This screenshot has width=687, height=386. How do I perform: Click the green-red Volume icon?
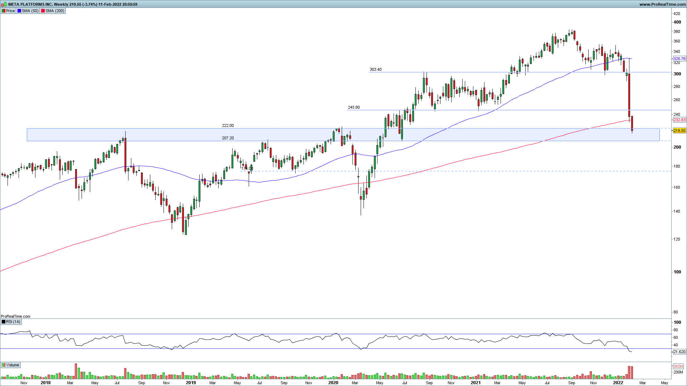coord(4,365)
